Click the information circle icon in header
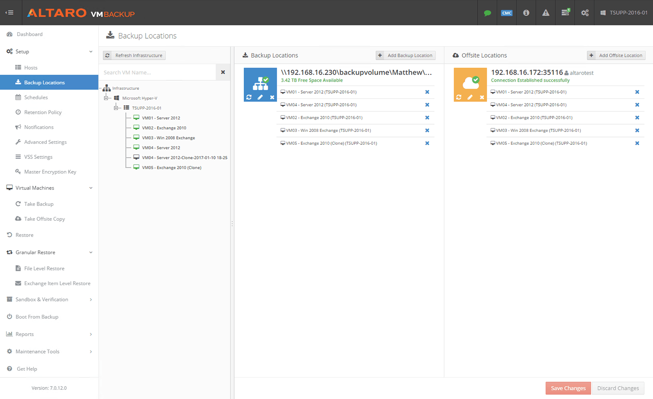The width and height of the screenshot is (653, 399). click(x=526, y=13)
